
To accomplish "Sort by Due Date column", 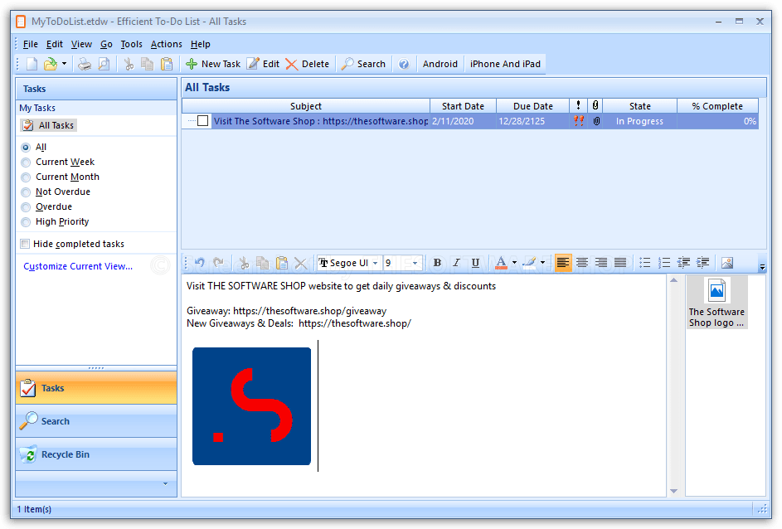I will tap(532, 106).
